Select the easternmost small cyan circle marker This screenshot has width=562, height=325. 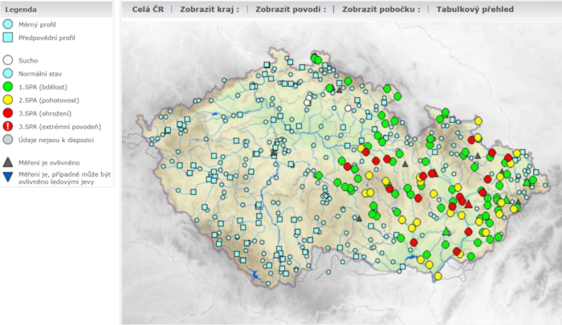pos(545,185)
